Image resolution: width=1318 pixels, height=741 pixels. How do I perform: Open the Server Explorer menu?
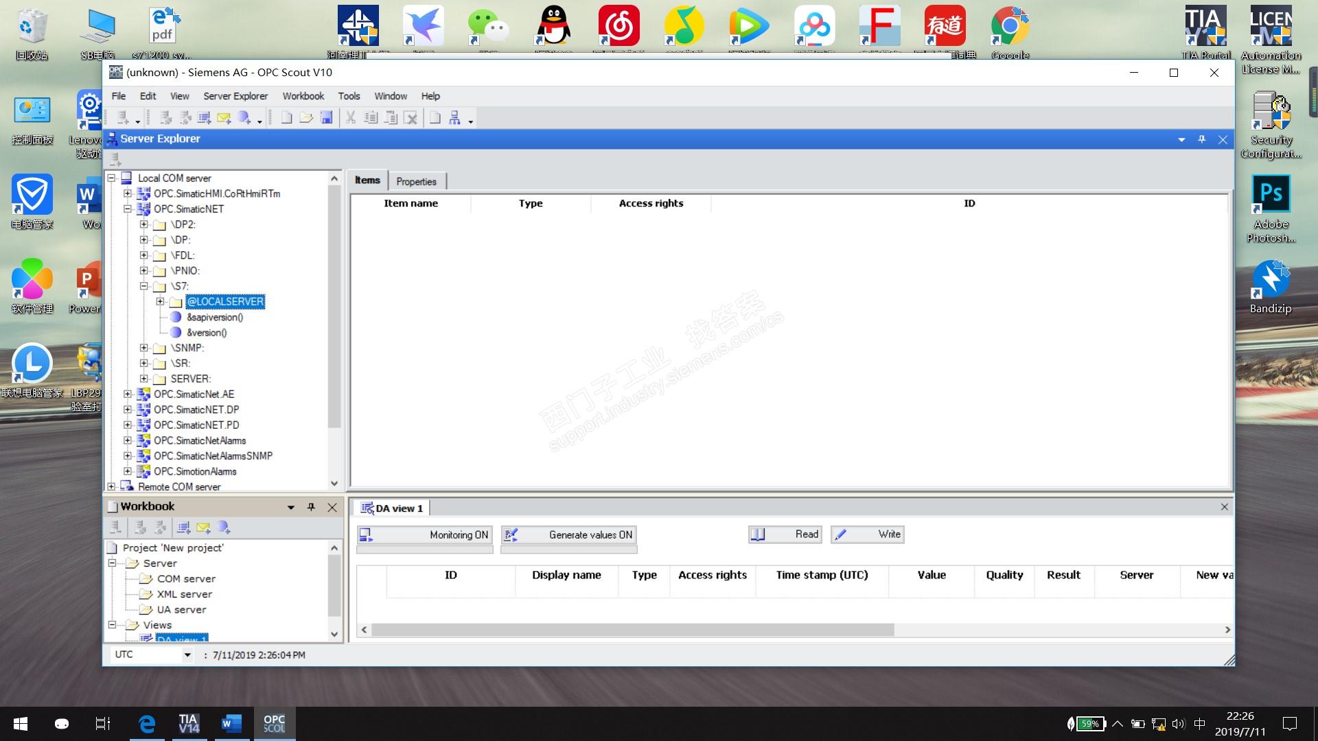(x=235, y=96)
